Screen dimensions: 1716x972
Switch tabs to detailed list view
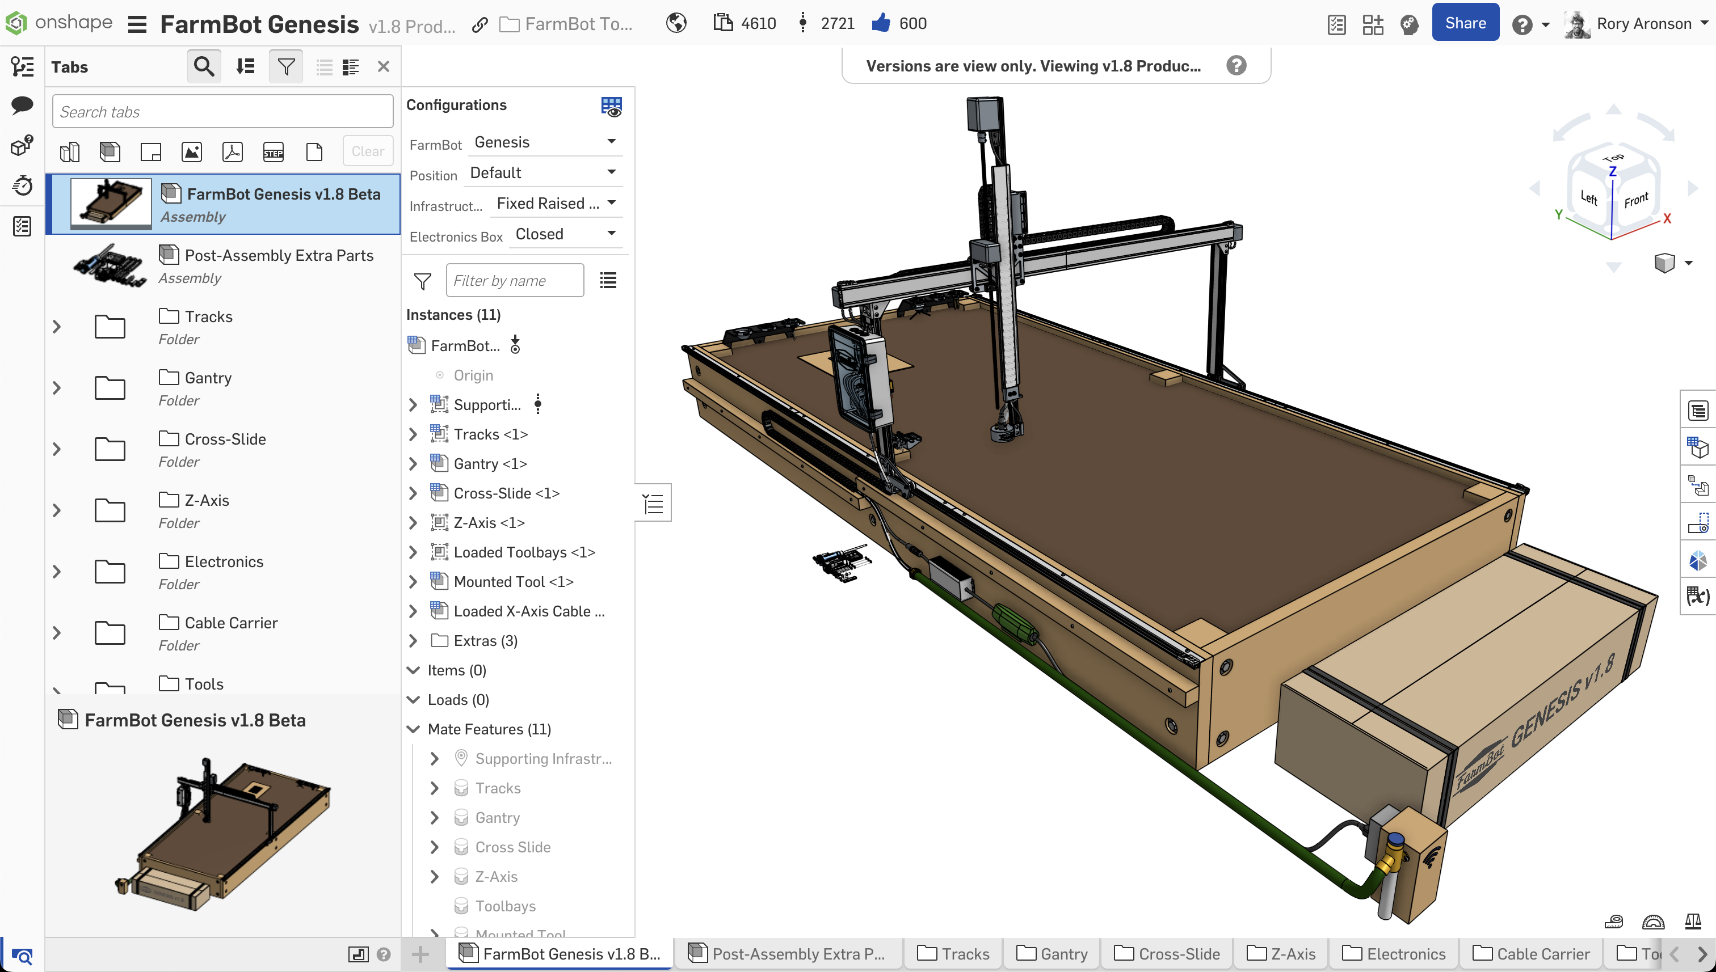pos(351,67)
